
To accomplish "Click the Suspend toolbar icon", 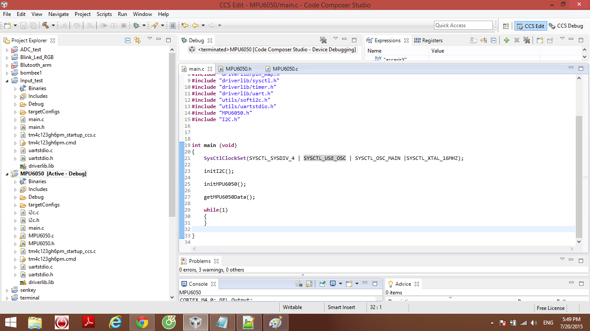I will (x=114, y=25).
